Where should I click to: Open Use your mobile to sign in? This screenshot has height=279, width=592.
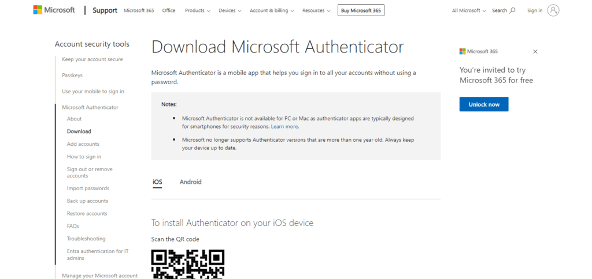point(93,92)
